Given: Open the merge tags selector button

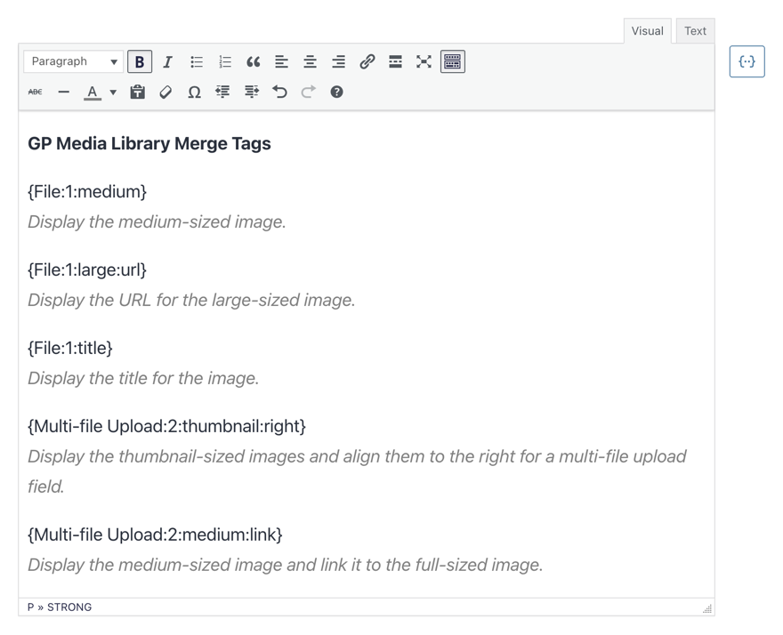Looking at the screenshot, I should [747, 61].
